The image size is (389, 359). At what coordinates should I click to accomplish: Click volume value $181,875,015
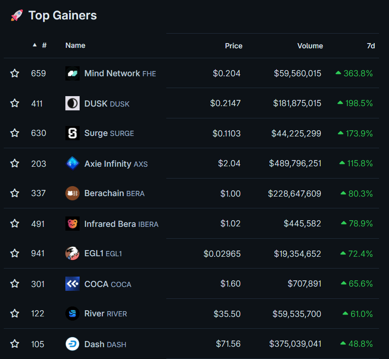point(297,103)
